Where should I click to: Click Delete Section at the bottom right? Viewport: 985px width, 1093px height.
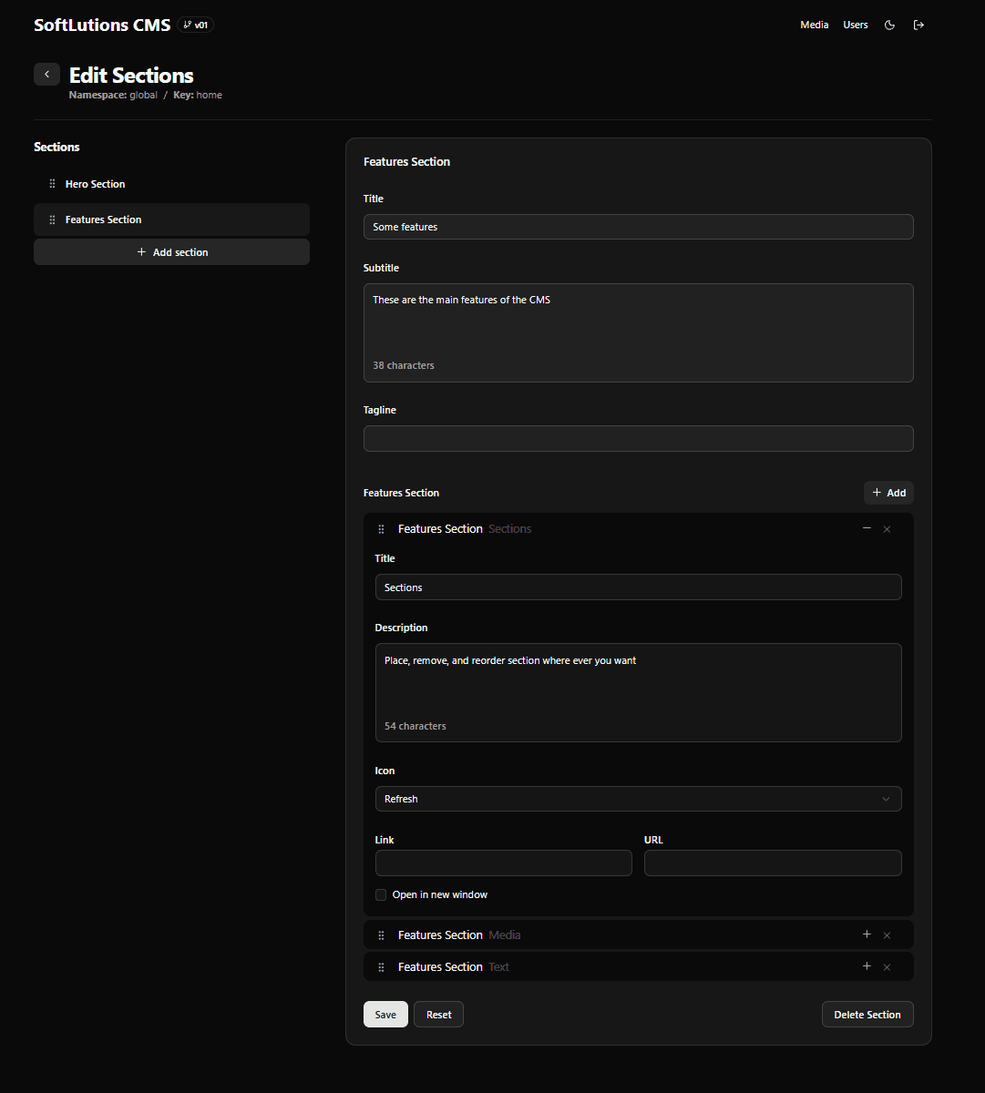tap(867, 1014)
